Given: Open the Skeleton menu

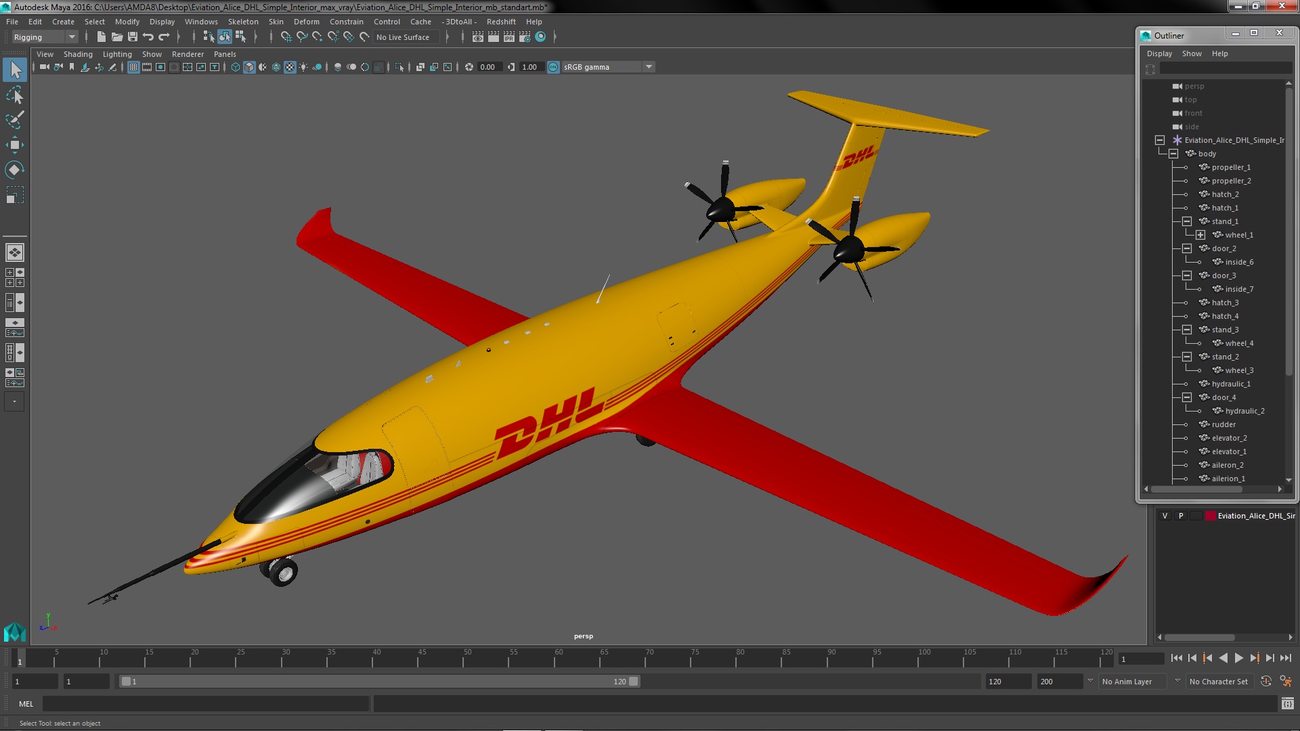Looking at the screenshot, I should (x=243, y=22).
